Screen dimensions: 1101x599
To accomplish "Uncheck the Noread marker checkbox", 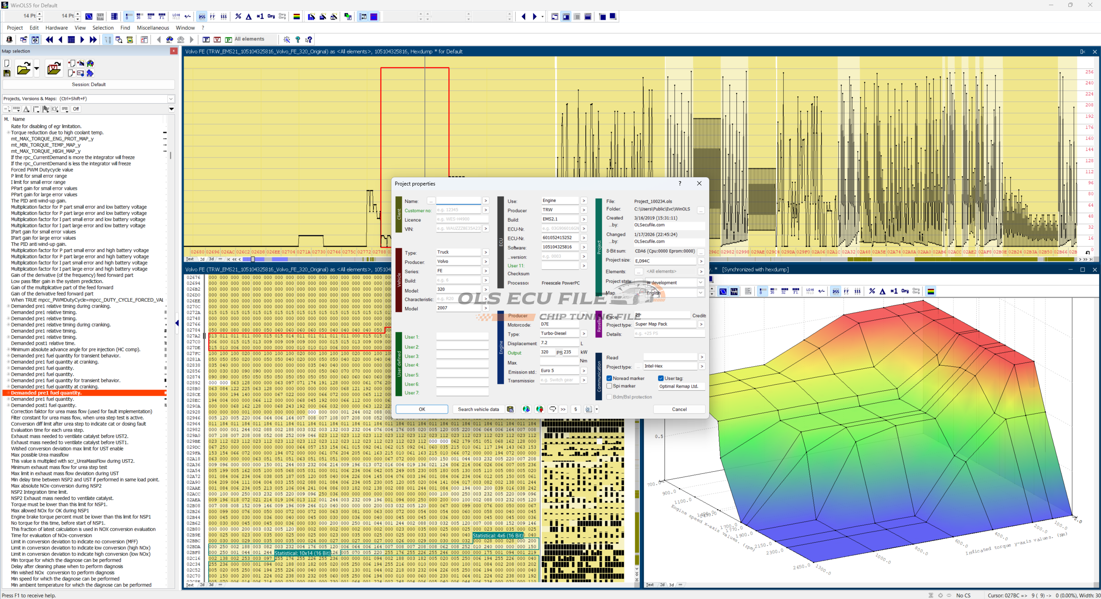I will [609, 378].
